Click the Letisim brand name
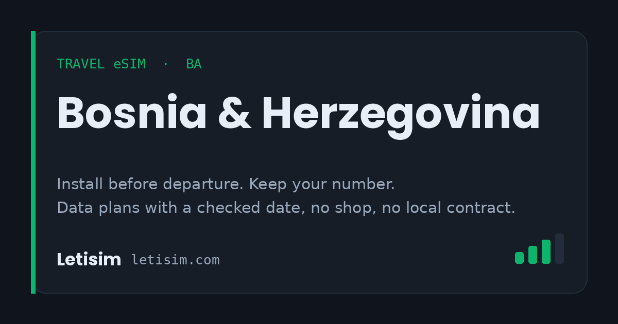 pos(89,260)
